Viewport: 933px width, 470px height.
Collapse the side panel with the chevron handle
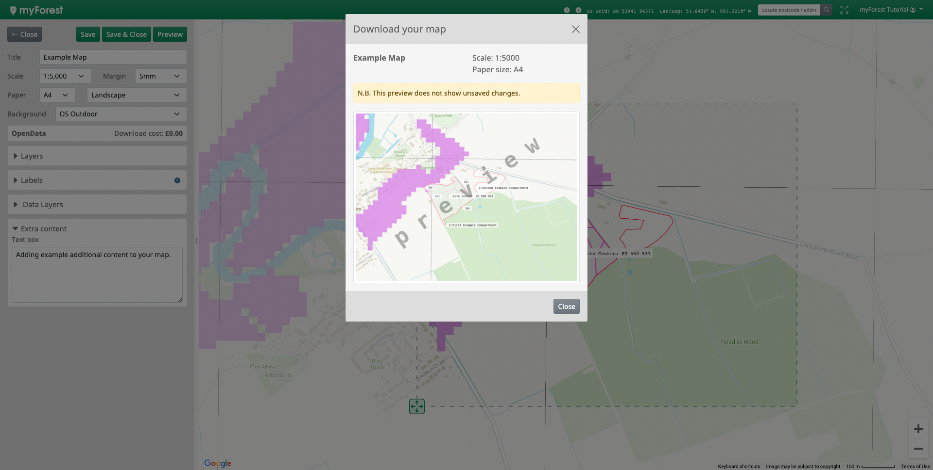[196, 241]
